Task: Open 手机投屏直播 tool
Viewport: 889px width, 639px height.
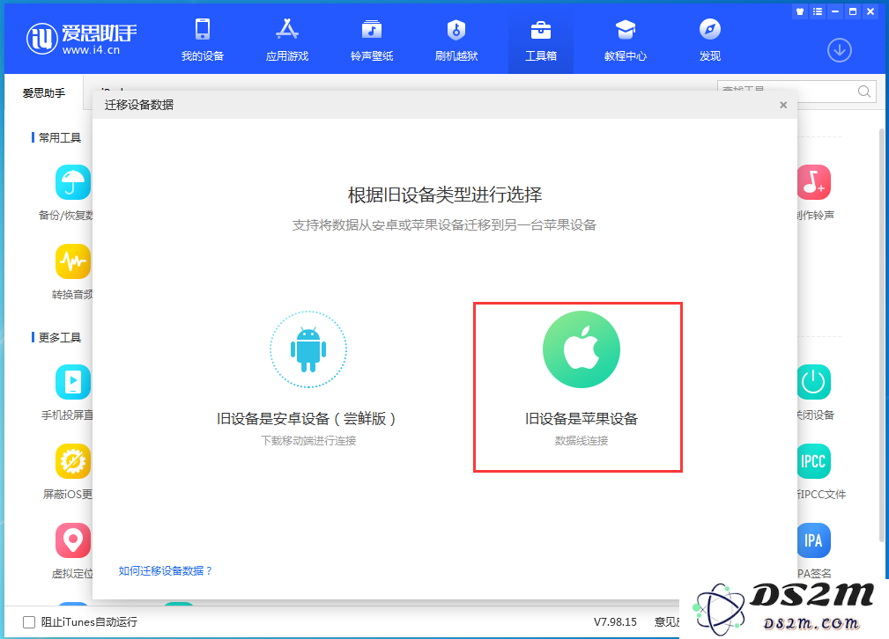Action: (72, 382)
